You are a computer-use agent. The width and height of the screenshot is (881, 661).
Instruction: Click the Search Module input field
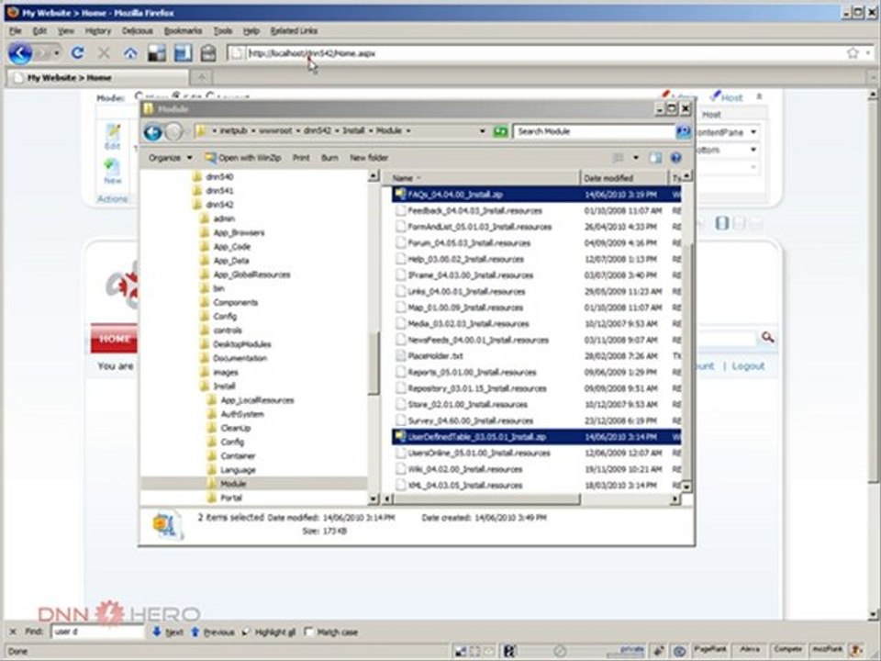594,131
